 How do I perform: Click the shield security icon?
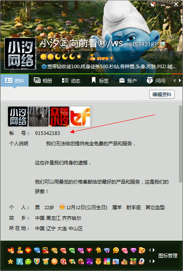pos(37,261)
